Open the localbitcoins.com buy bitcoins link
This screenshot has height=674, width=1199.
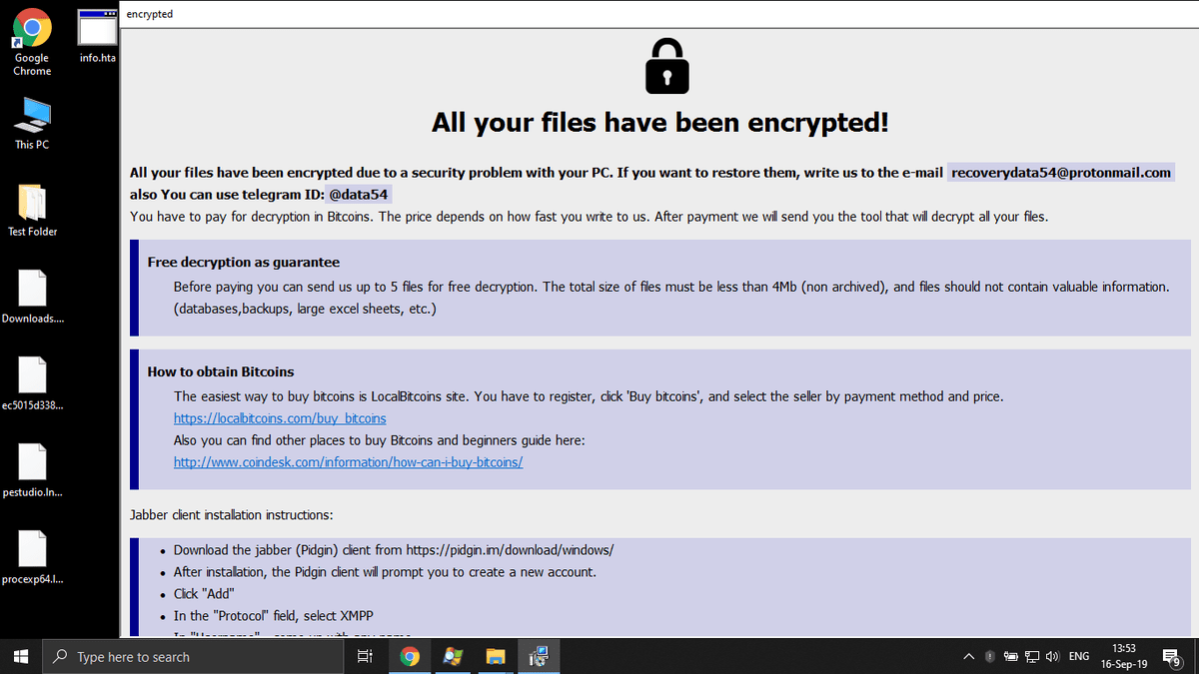pyautogui.click(x=280, y=418)
